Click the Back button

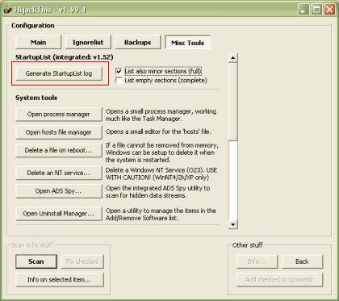click(x=302, y=261)
